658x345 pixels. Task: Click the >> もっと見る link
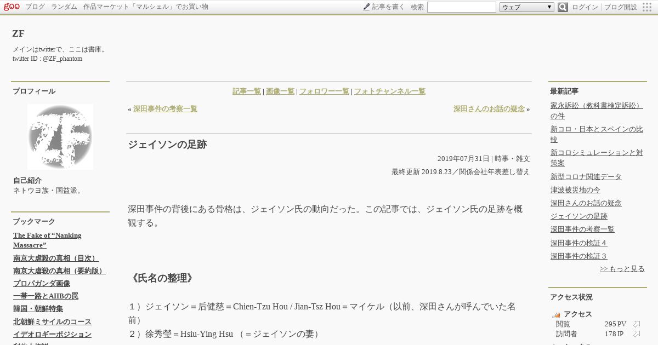pos(622,269)
